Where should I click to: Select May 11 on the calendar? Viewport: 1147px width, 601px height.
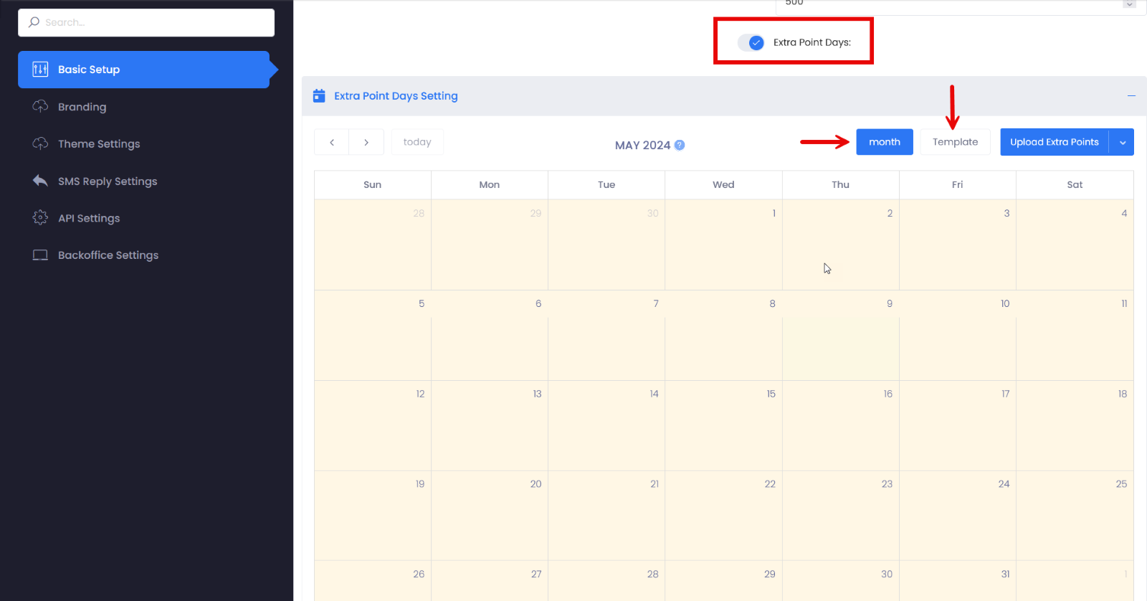pyautogui.click(x=1075, y=335)
